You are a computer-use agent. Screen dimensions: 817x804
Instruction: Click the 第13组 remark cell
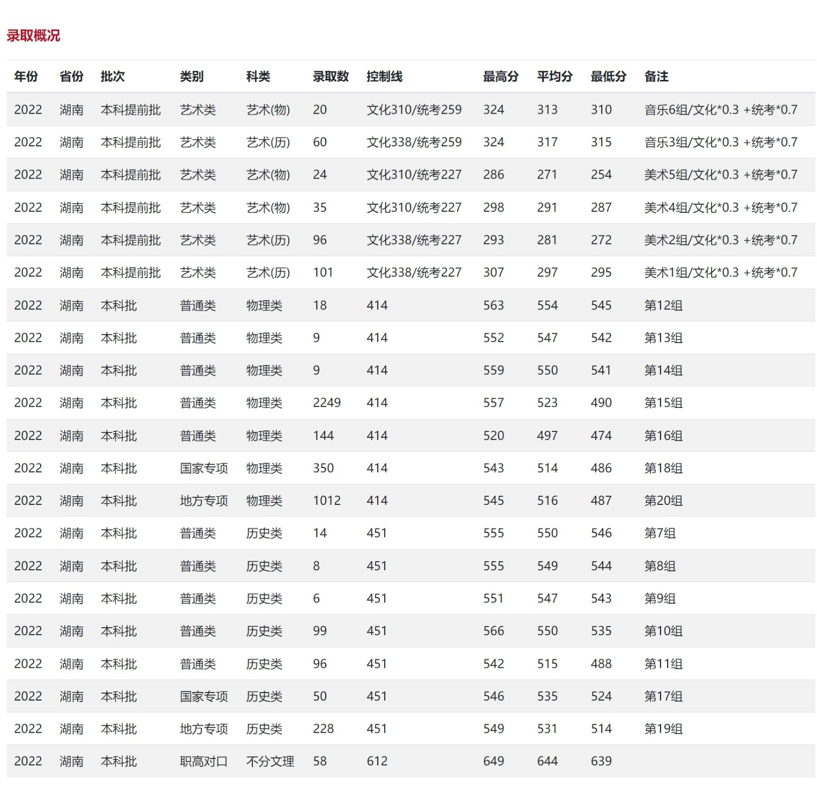(663, 338)
